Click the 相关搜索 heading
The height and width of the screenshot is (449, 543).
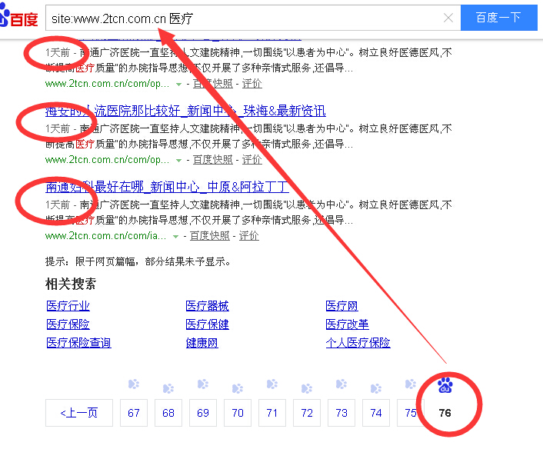click(71, 284)
